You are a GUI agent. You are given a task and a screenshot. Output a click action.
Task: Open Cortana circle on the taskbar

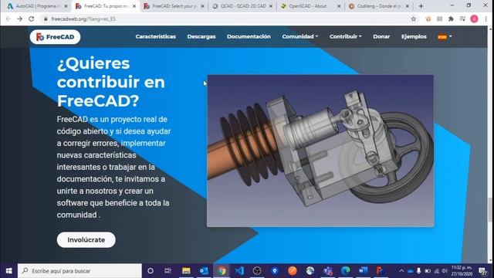[151, 271]
